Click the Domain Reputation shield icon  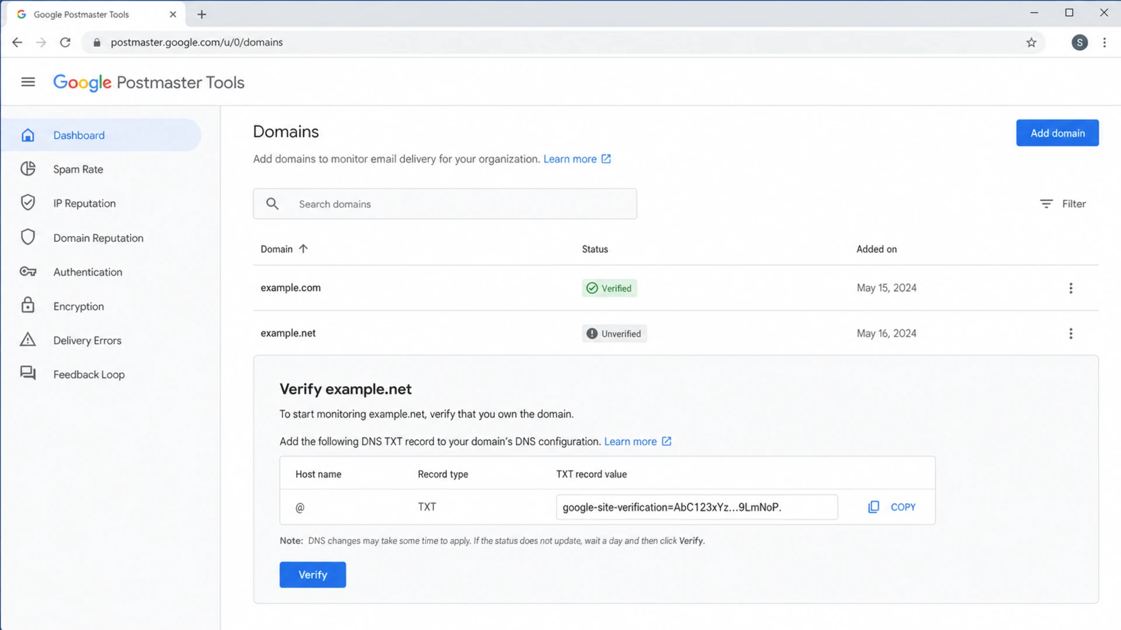point(28,237)
